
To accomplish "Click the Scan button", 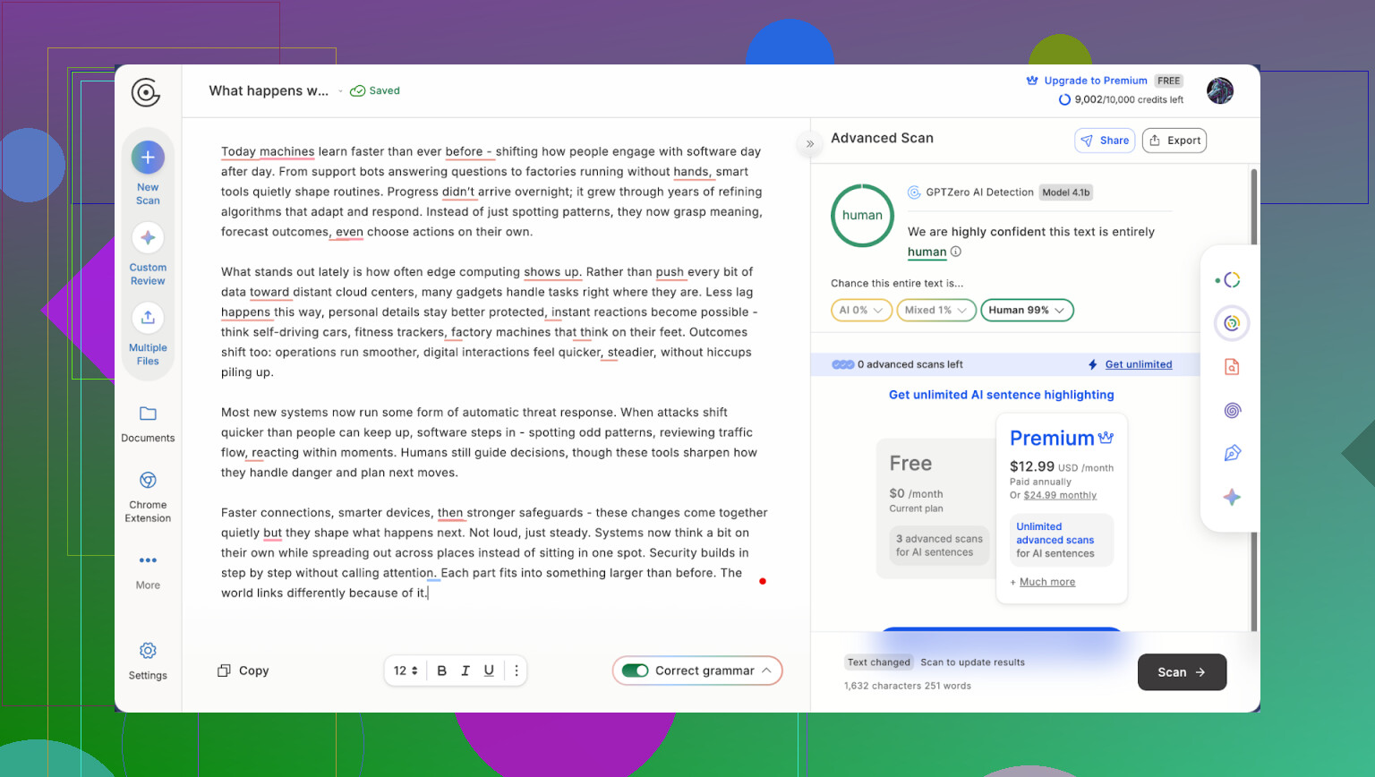I will click(x=1181, y=672).
